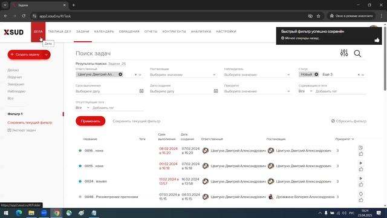Viewport: 387px width, 218px height.
Task: Open File Explorer in the taskbar
Action: pos(31,213)
